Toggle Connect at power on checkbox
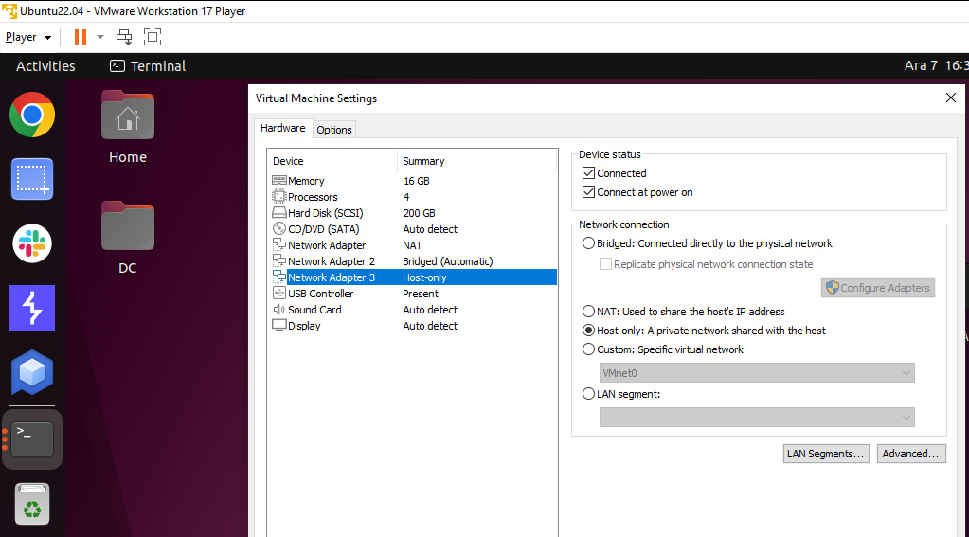 click(x=589, y=192)
